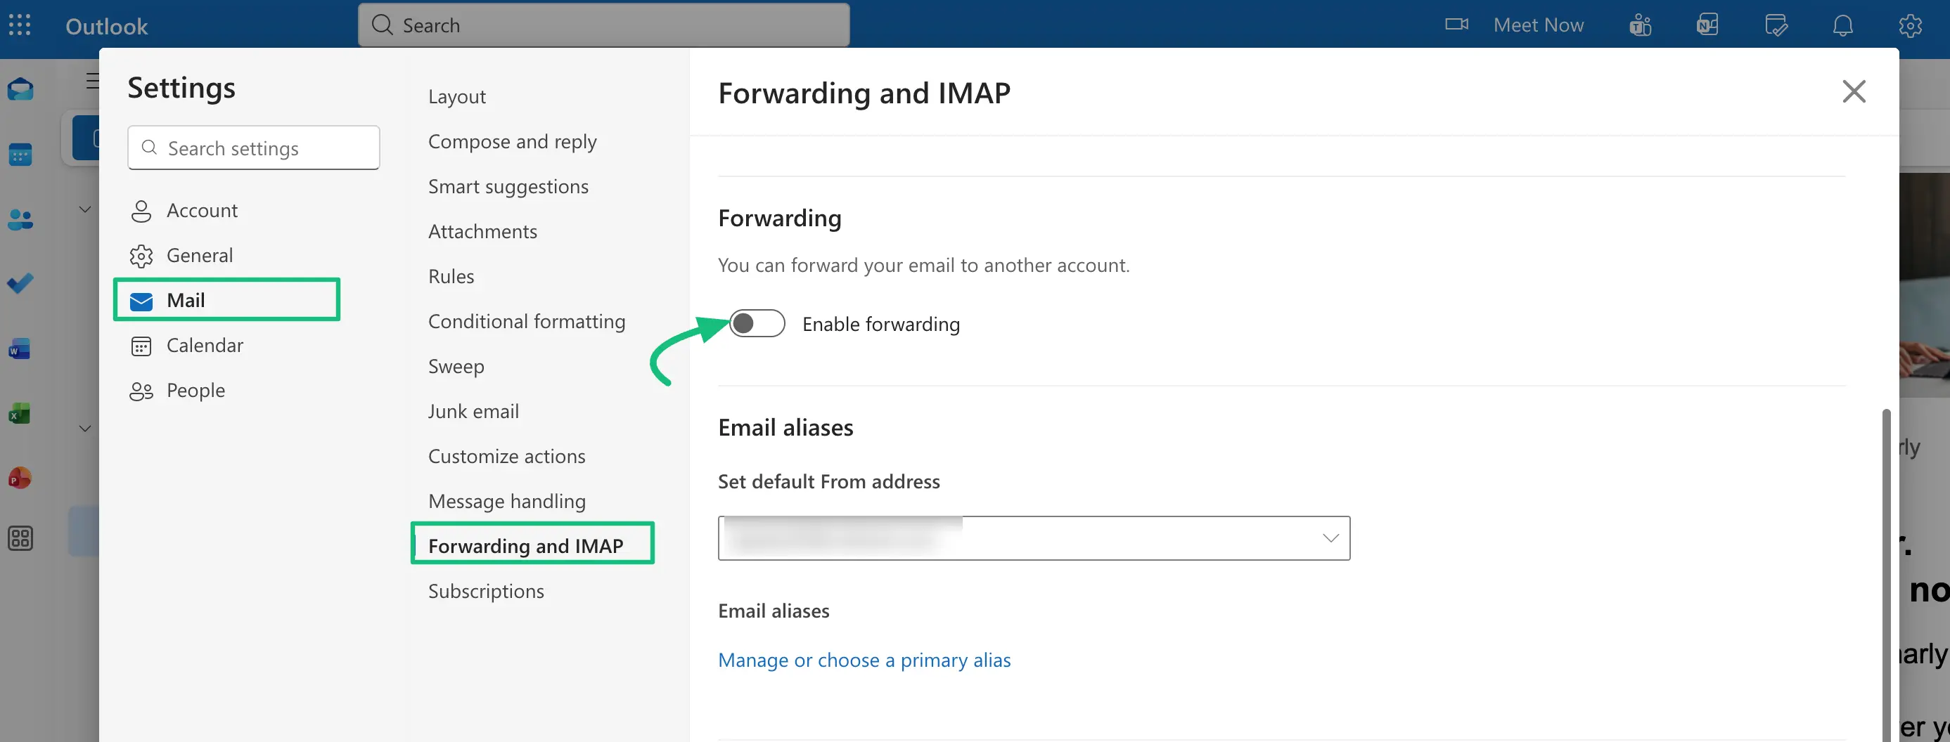This screenshot has height=742, width=1950.
Task: Open the app launcher grid at top left
Action: pyautogui.click(x=20, y=25)
